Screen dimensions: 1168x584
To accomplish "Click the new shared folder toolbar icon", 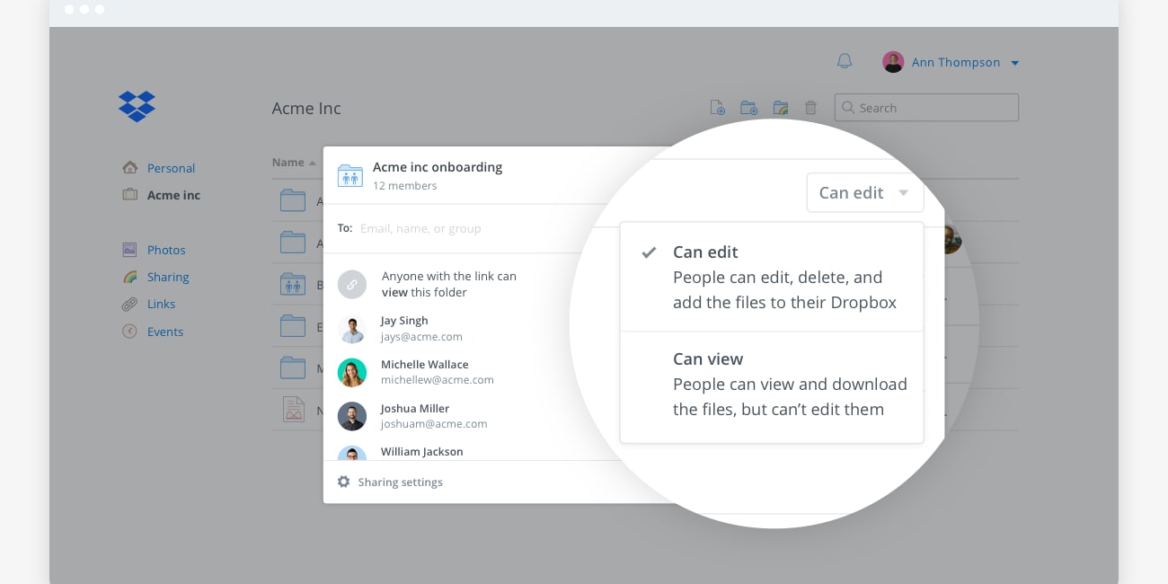I will pyautogui.click(x=780, y=108).
